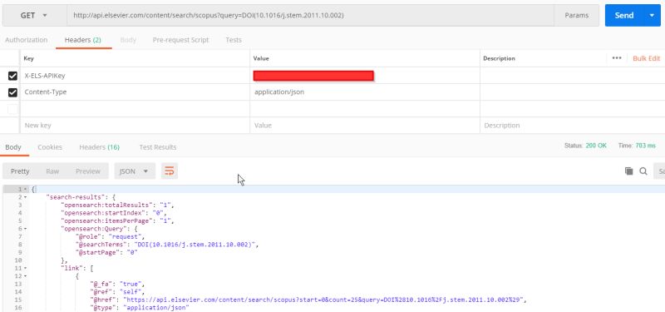Click the Time 703 ms text
This screenshot has width=665, height=312.
(637, 146)
